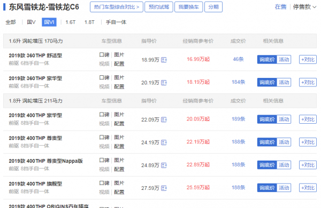Open 2019款 400THP 豪华型 model link
This screenshot has height=208, width=321.
coord(35,115)
